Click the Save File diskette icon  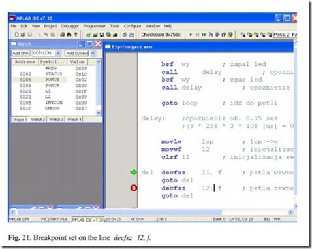pyautogui.click(x=30, y=35)
